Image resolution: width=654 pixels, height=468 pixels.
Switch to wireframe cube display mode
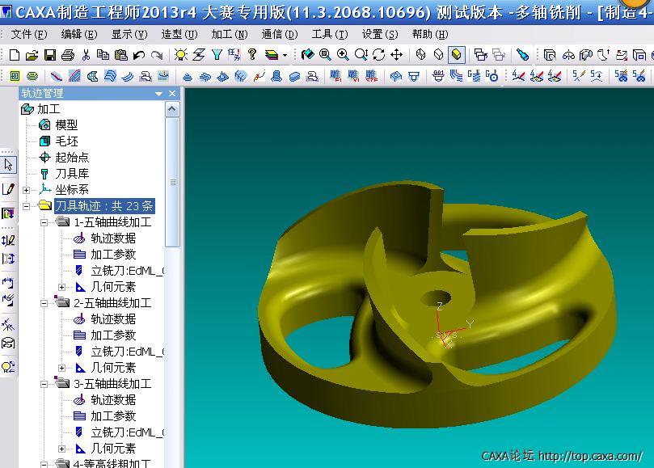coord(421,55)
